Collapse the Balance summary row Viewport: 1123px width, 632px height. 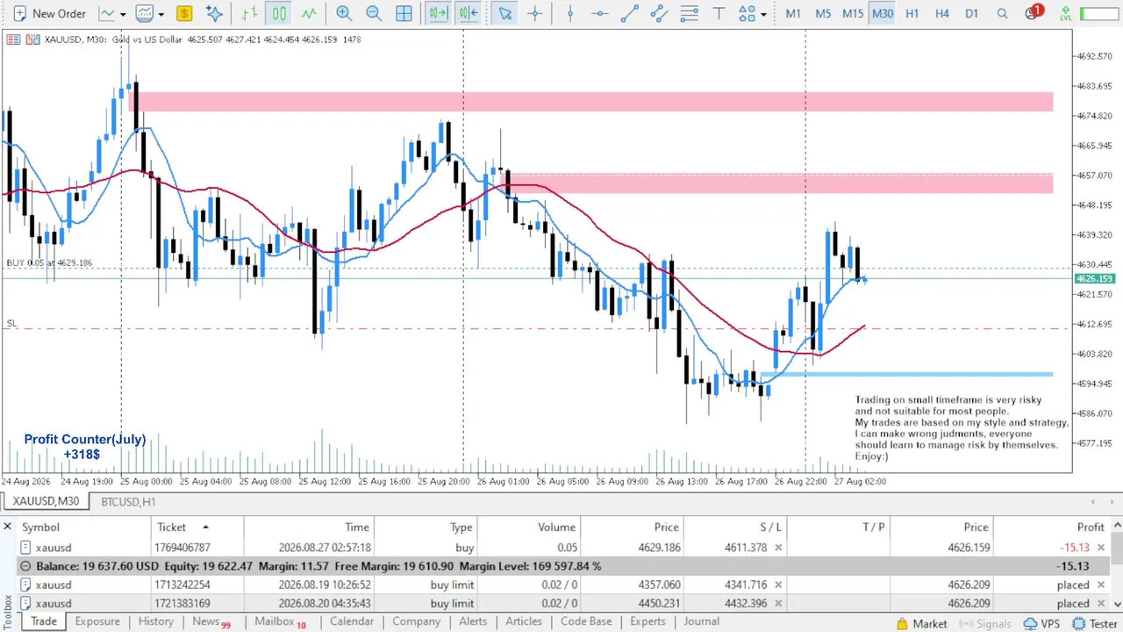[25, 566]
